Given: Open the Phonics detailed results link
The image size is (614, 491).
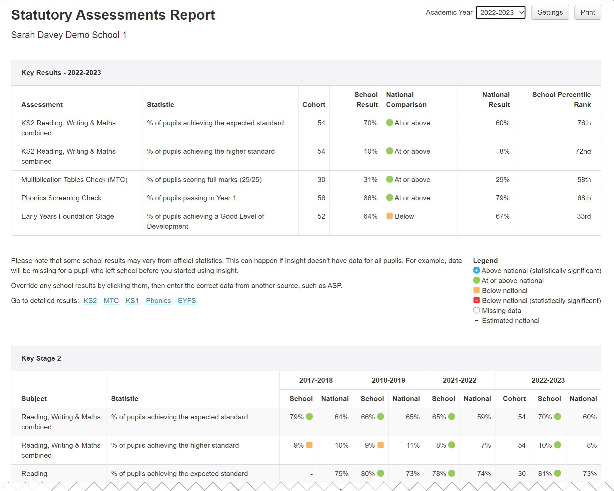Looking at the screenshot, I should click(x=158, y=301).
